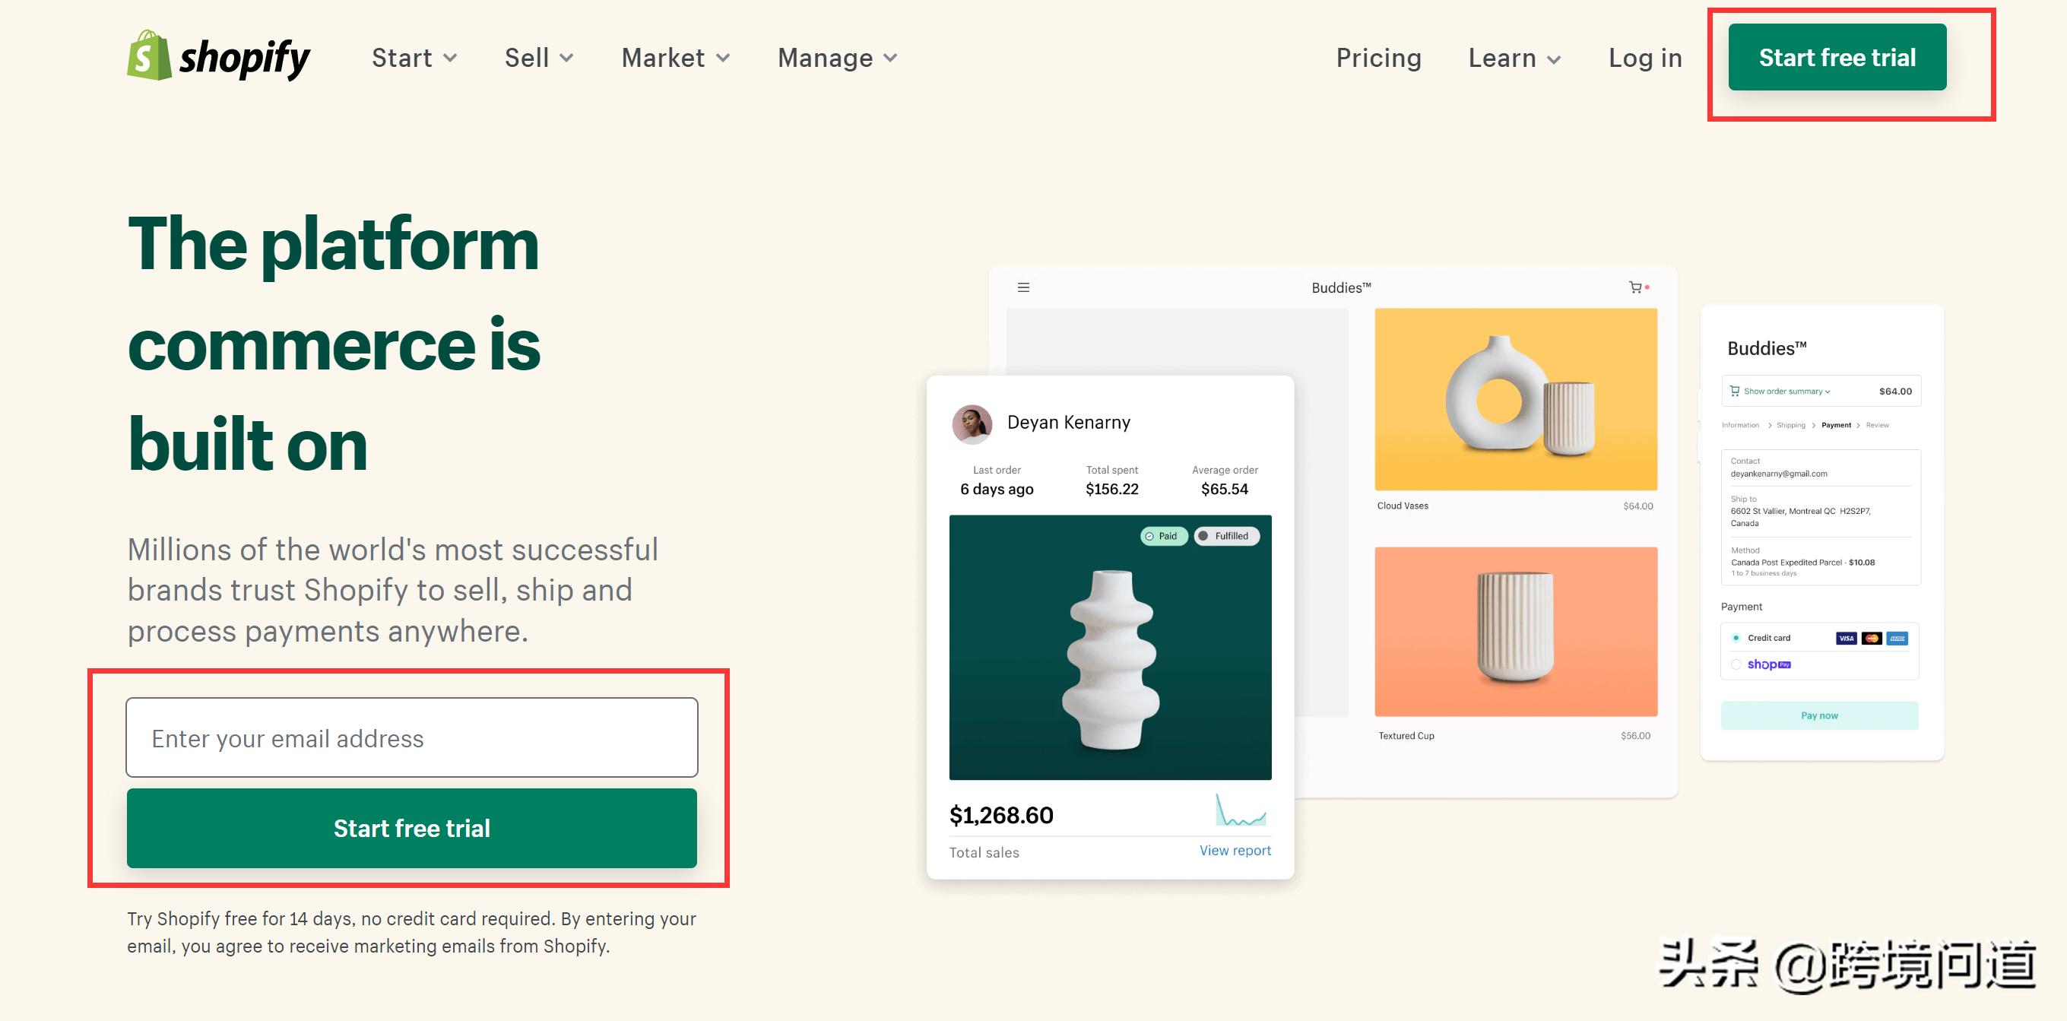
Task: Click Deyan Kenarny's avatar photo
Action: (972, 423)
